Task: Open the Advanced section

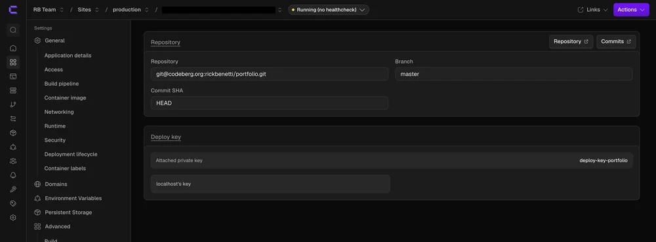Action: (57, 226)
